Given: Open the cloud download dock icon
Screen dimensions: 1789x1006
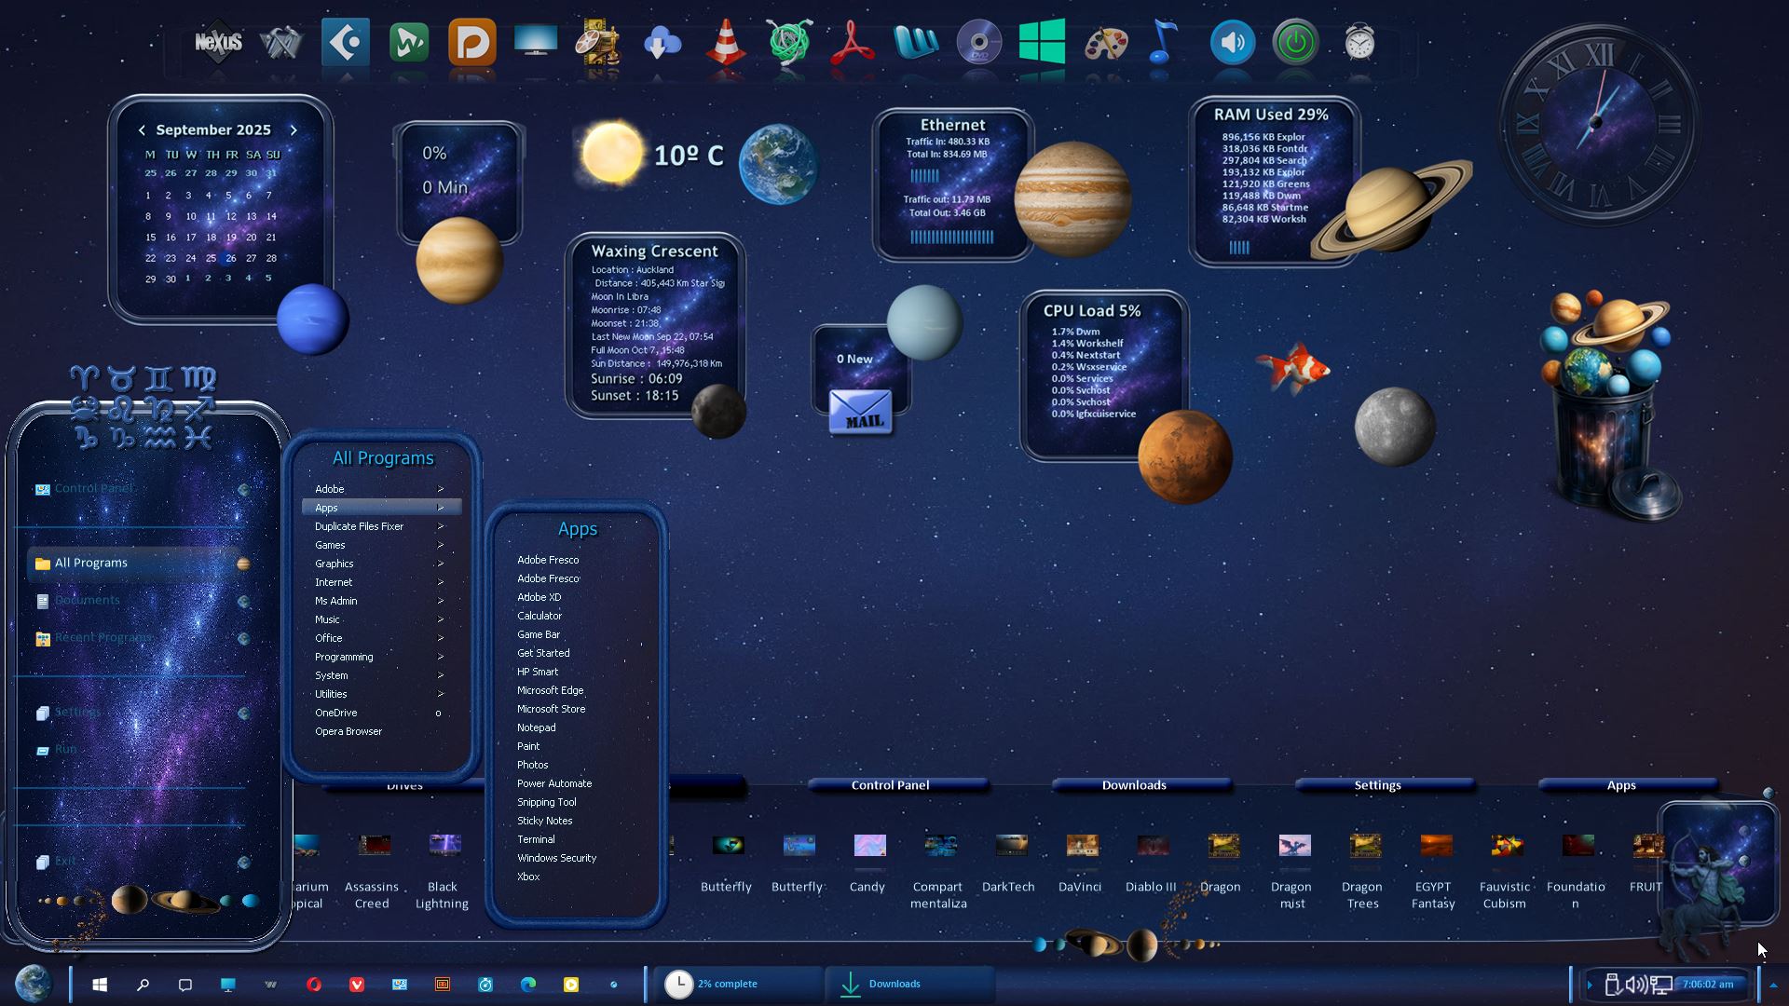Looking at the screenshot, I should [x=662, y=43].
